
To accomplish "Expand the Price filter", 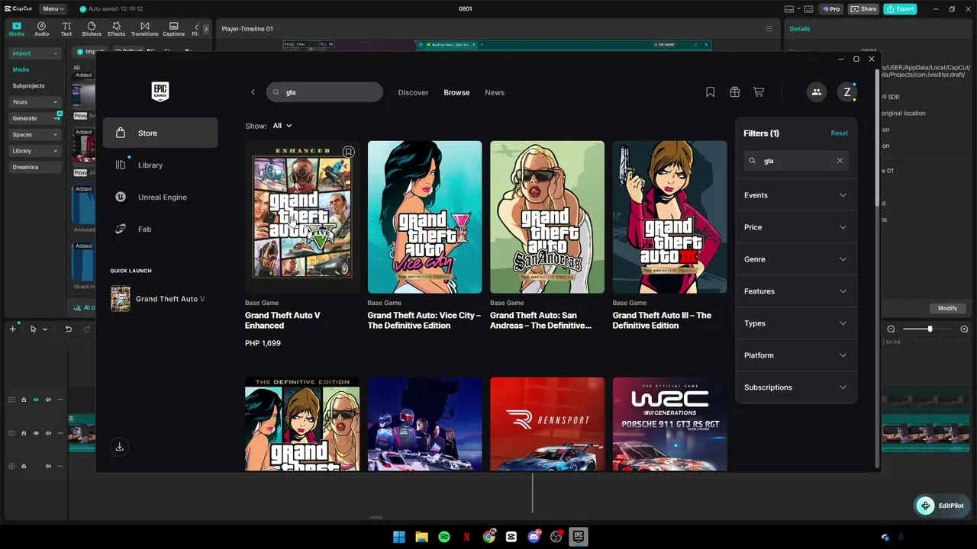I will coord(795,227).
